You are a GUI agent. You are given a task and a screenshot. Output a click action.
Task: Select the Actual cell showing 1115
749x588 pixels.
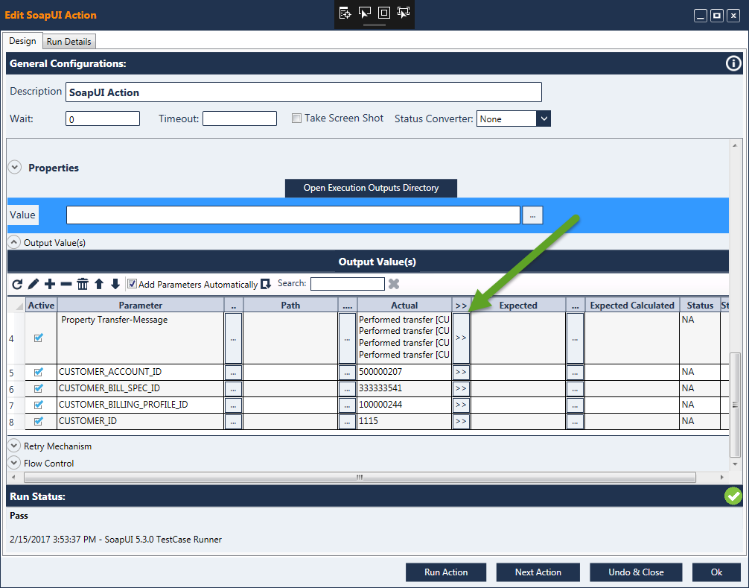tap(404, 422)
